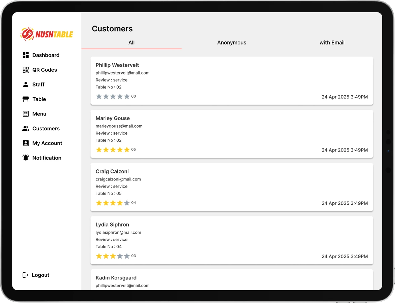
Task: Click fourth grey star on Lydia Siphron's card
Action: pyautogui.click(x=120, y=256)
